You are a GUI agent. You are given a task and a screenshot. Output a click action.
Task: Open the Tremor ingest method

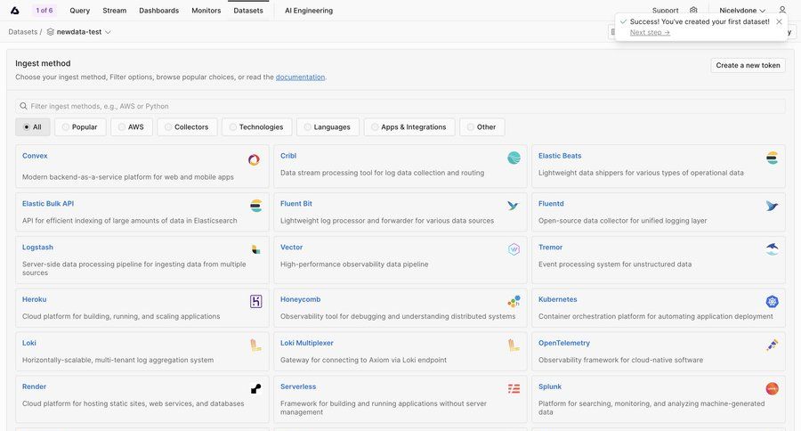[x=659, y=260]
